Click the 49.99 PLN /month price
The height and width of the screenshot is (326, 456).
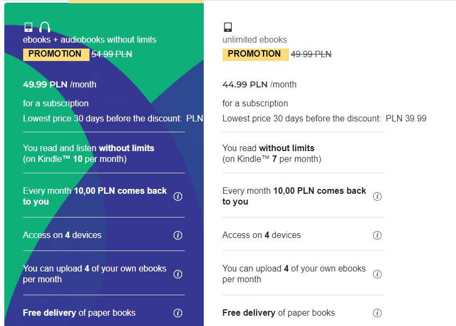(60, 84)
